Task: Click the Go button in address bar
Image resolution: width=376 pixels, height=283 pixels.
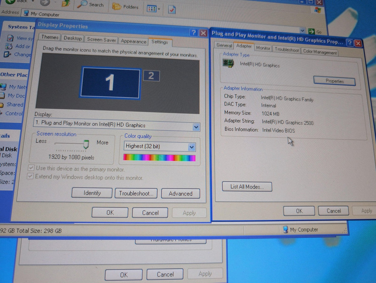Action: [315, 32]
